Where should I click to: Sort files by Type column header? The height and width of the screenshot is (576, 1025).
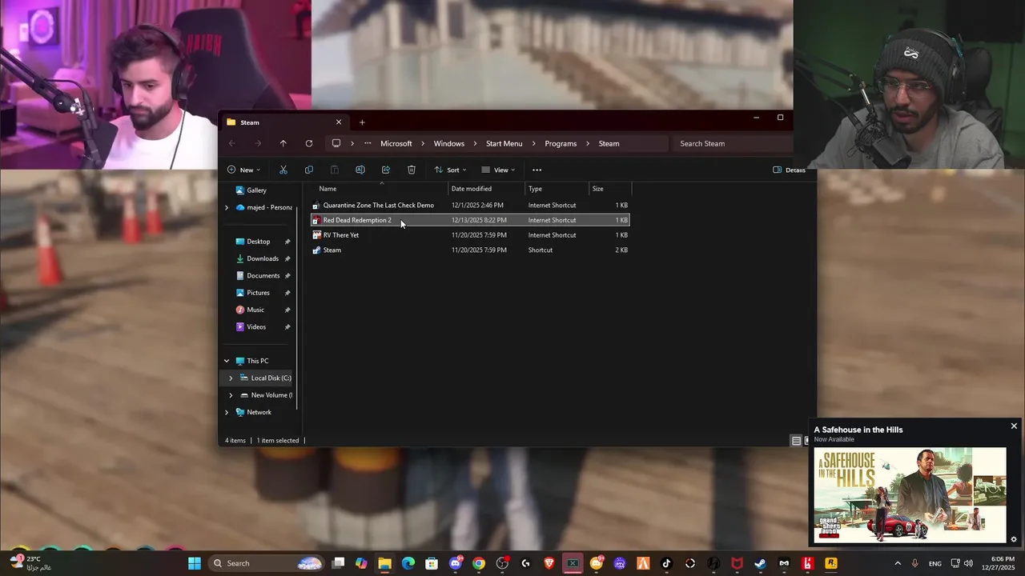tap(557, 189)
